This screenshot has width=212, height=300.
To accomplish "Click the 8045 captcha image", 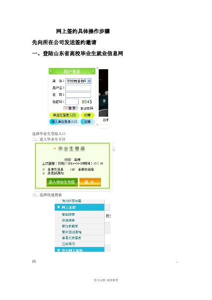I will click(x=87, y=102).
